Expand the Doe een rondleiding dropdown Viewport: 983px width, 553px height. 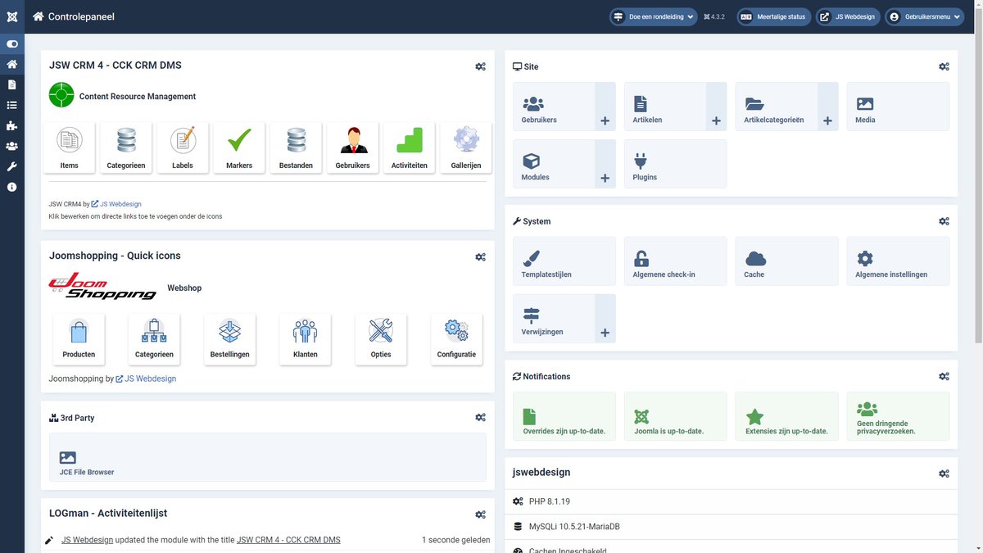pos(653,16)
